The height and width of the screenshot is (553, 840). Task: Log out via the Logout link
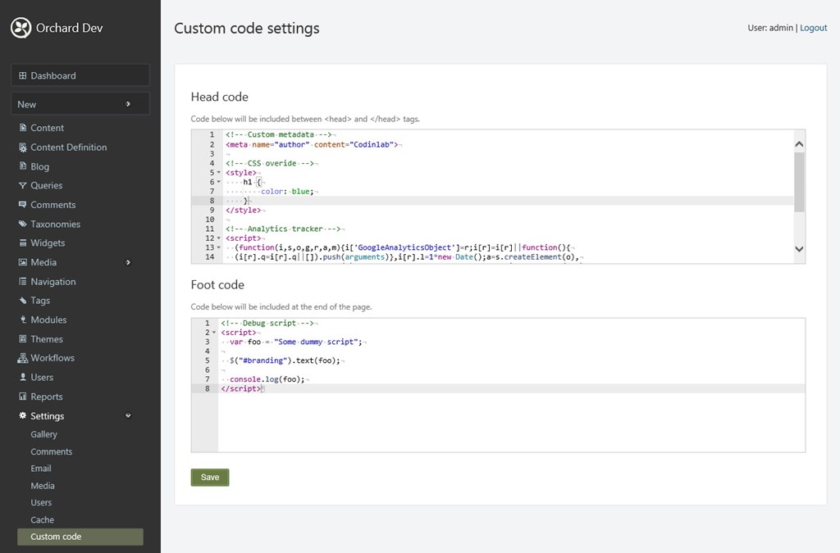point(813,28)
